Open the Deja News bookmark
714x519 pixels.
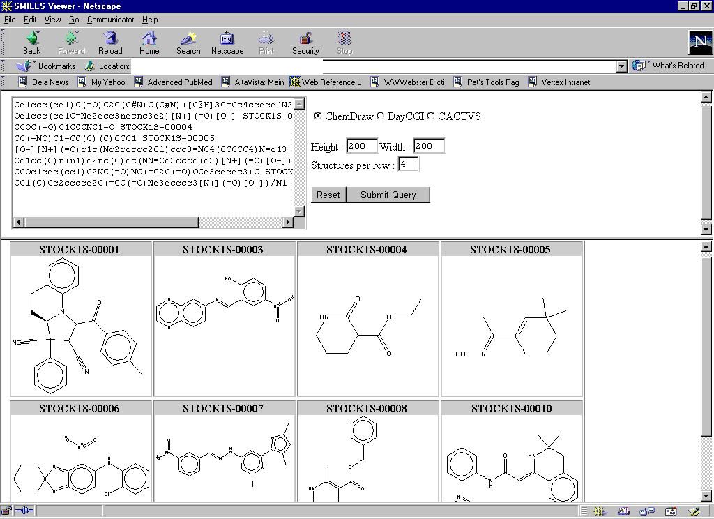43,82
